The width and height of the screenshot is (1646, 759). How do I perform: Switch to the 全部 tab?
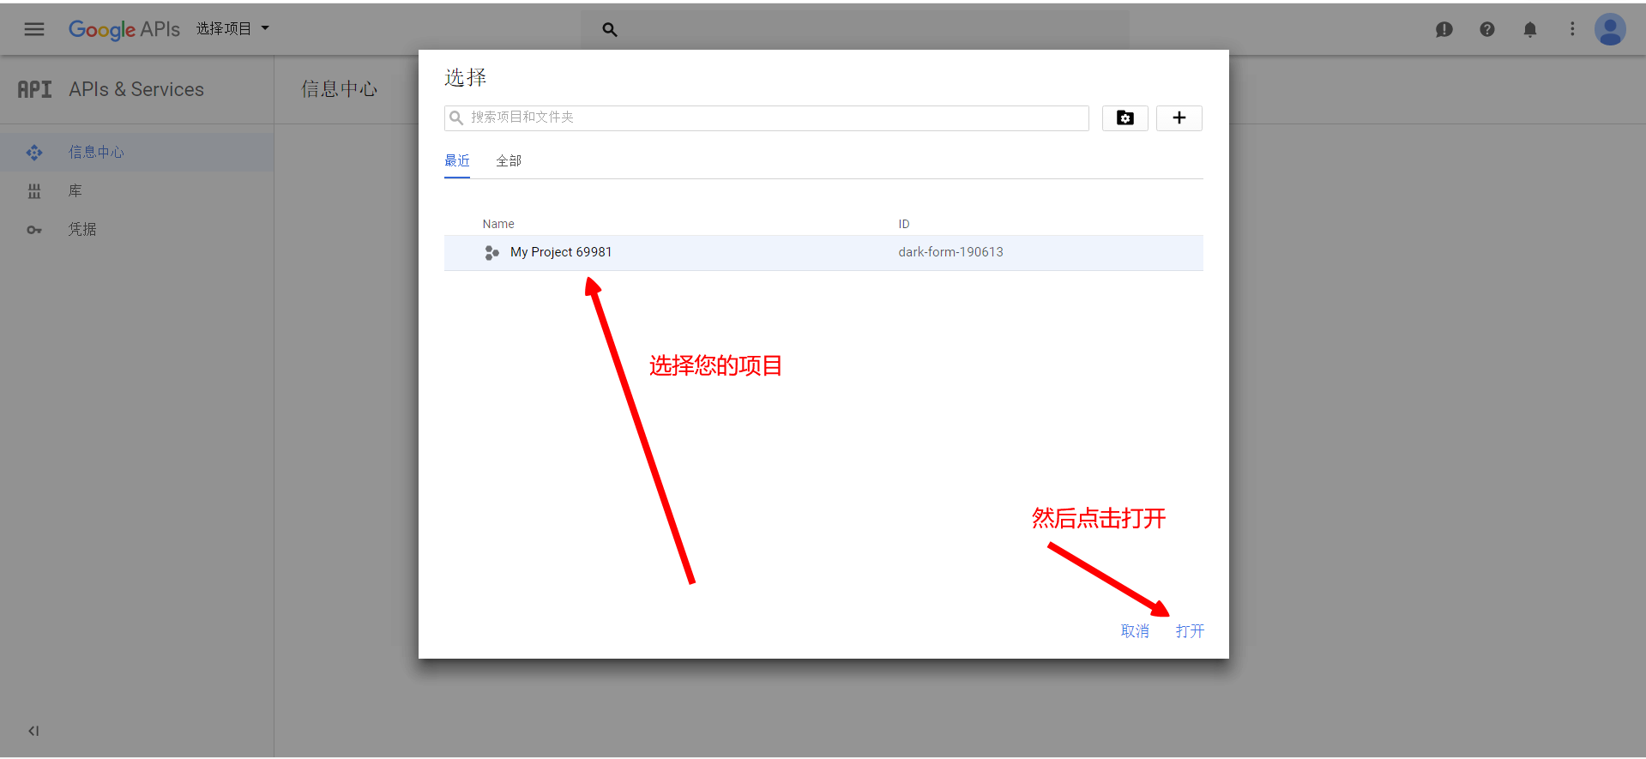pyautogui.click(x=509, y=160)
